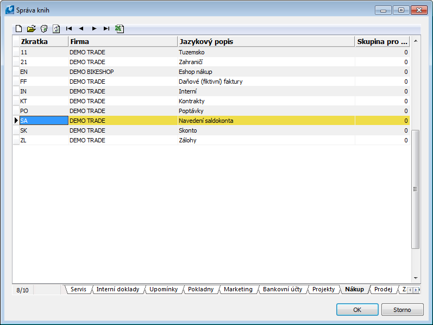Select the ZL abbreviation cell
433x325 pixels.
43,140
